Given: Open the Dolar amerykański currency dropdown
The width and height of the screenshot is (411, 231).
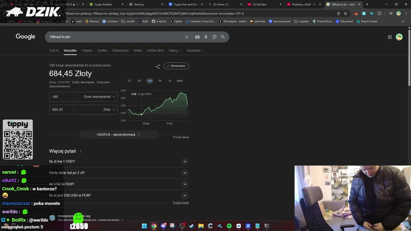Looking at the screenshot, I should (99, 97).
